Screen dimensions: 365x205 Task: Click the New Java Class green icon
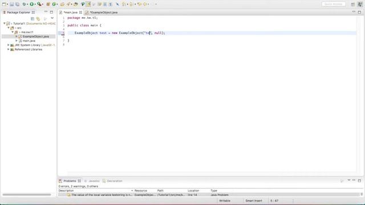[54, 4]
